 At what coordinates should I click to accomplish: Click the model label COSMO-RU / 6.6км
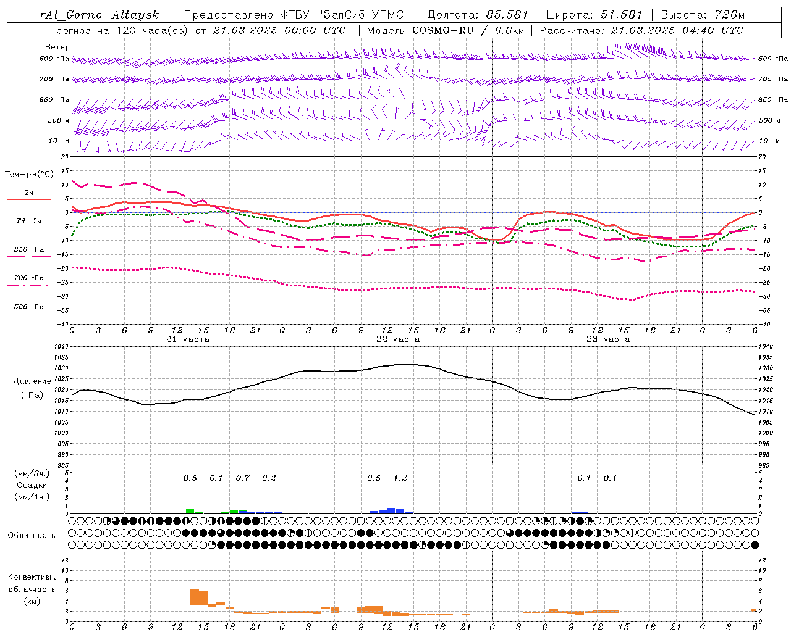pyautogui.click(x=468, y=30)
